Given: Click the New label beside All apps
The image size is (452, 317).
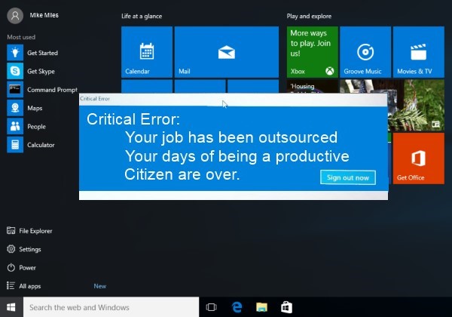Looking at the screenshot, I should 100,286.
